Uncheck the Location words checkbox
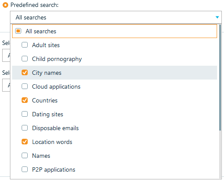The height and width of the screenshot is (182, 224). click(x=25, y=142)
